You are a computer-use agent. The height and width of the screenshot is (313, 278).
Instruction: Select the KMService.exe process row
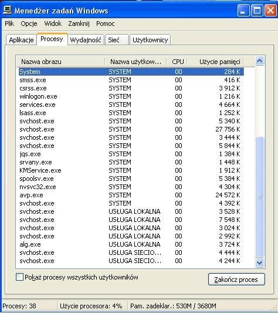coord(131,170)
